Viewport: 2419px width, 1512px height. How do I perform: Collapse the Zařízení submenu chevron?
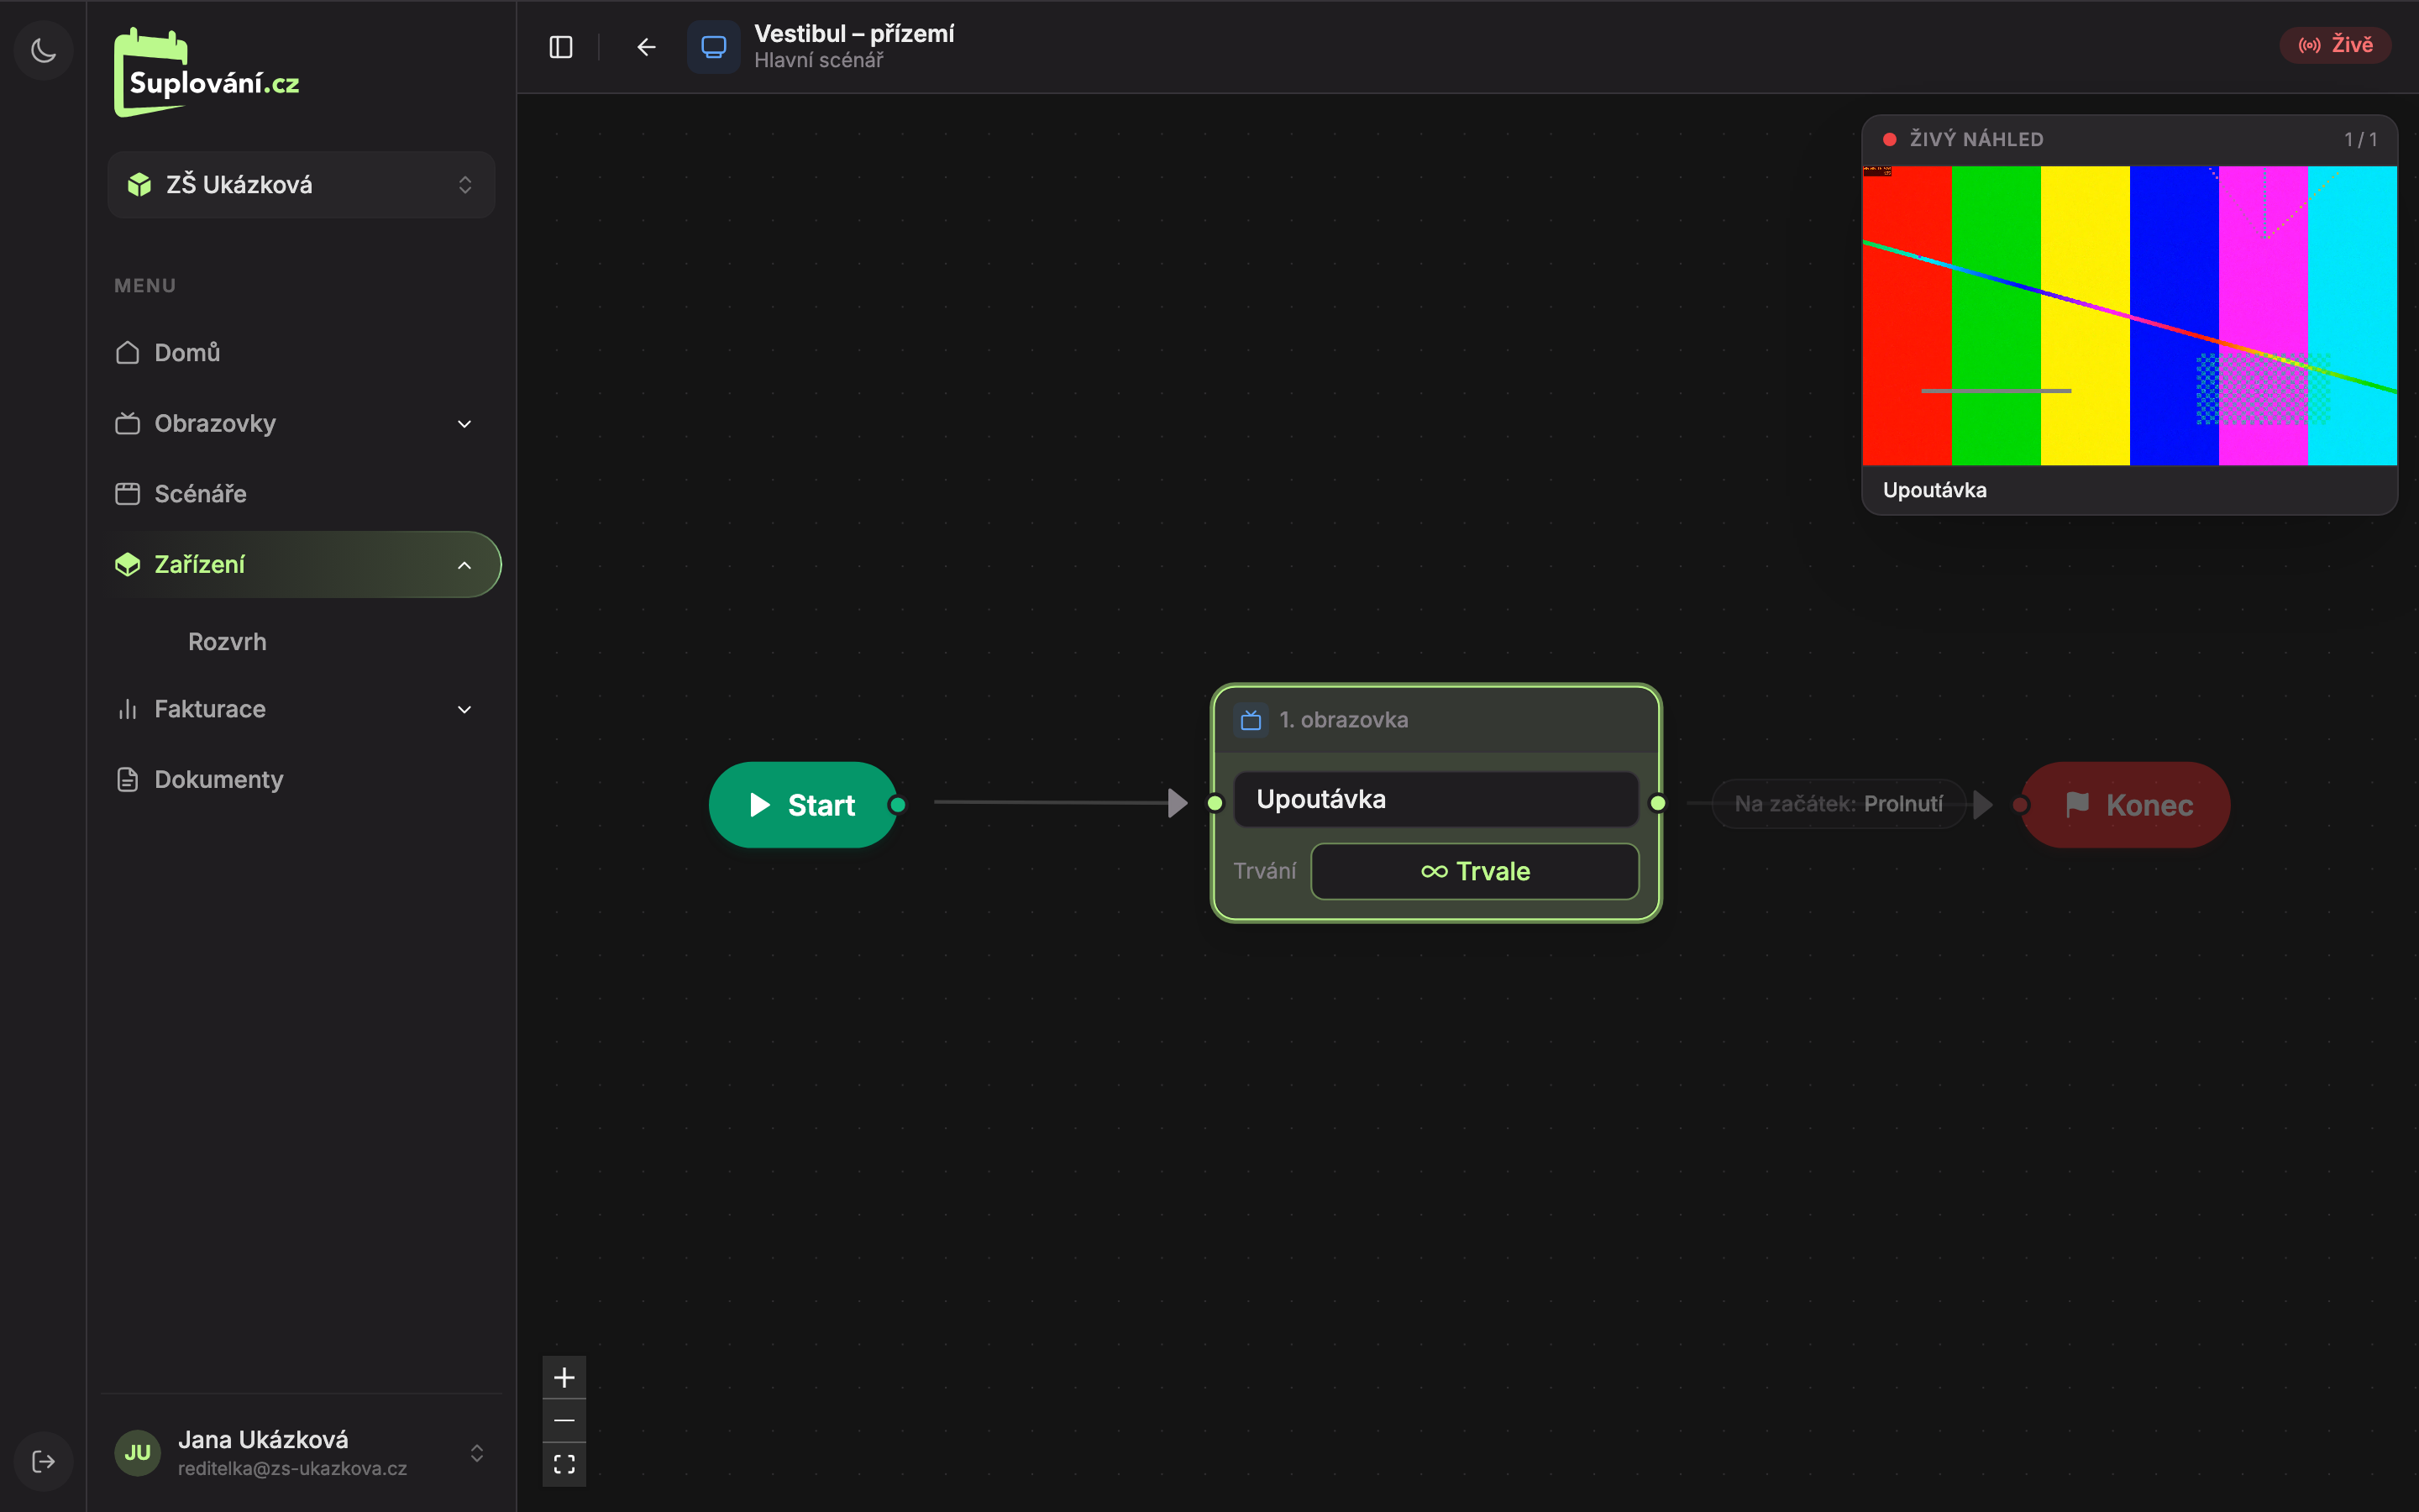pos(464,565)
